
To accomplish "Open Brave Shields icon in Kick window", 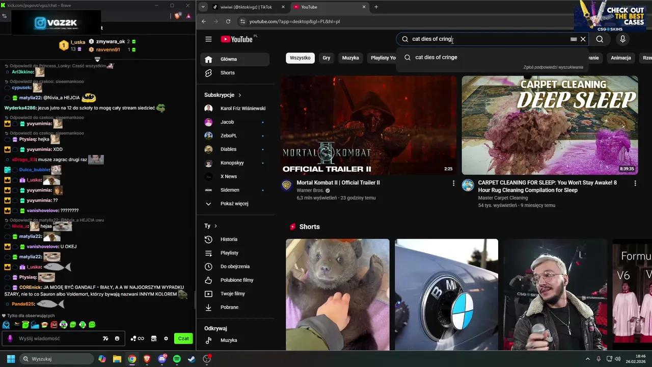I will tap(177, 16).
